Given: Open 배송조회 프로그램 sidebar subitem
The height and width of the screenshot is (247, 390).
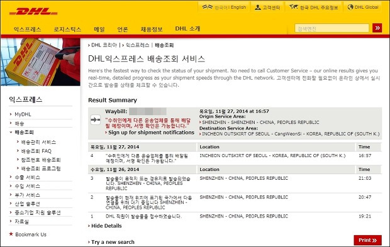Looking at the screenshot, I should pyautogui.click(x=41, y=168).
